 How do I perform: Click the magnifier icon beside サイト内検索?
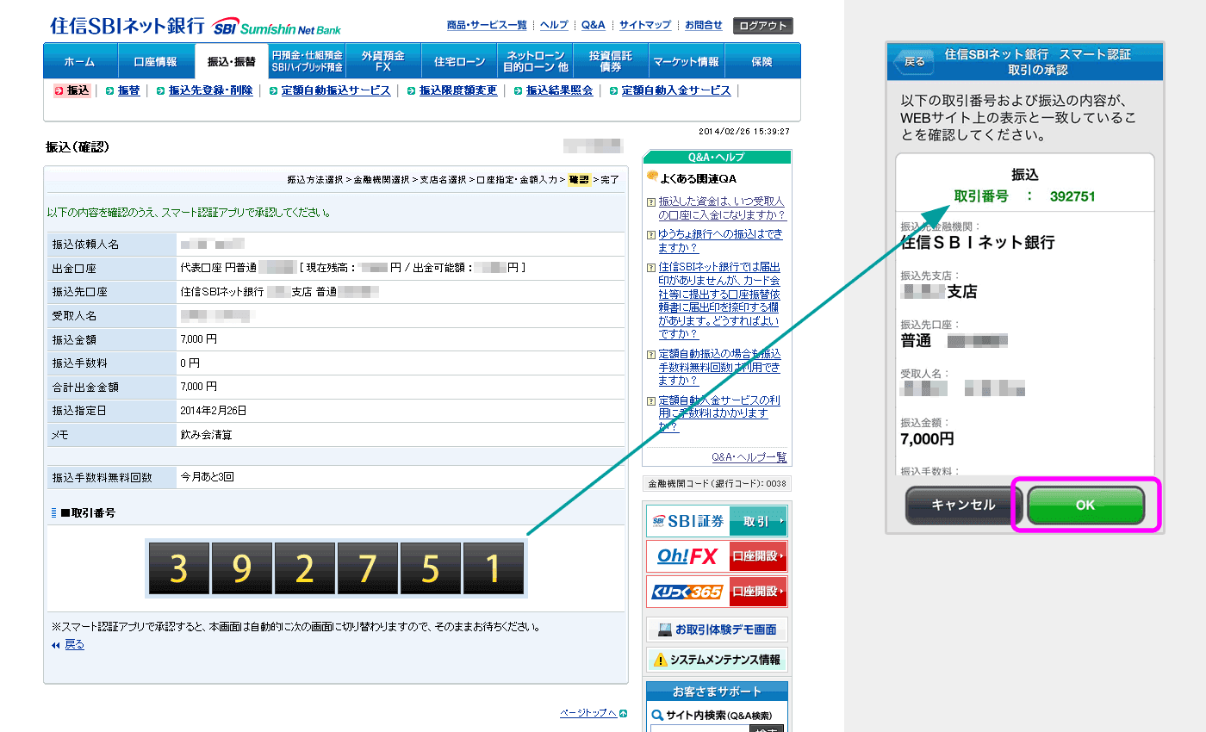[x=658, y=715]
